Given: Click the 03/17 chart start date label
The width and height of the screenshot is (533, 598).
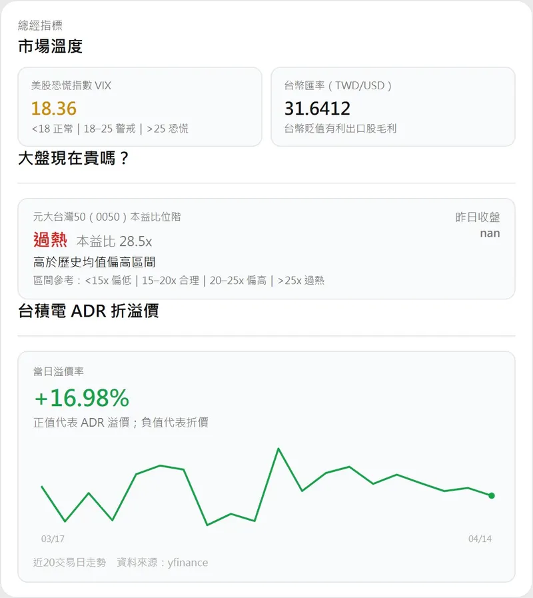Looking at the screenshot, I should point(53,539).
